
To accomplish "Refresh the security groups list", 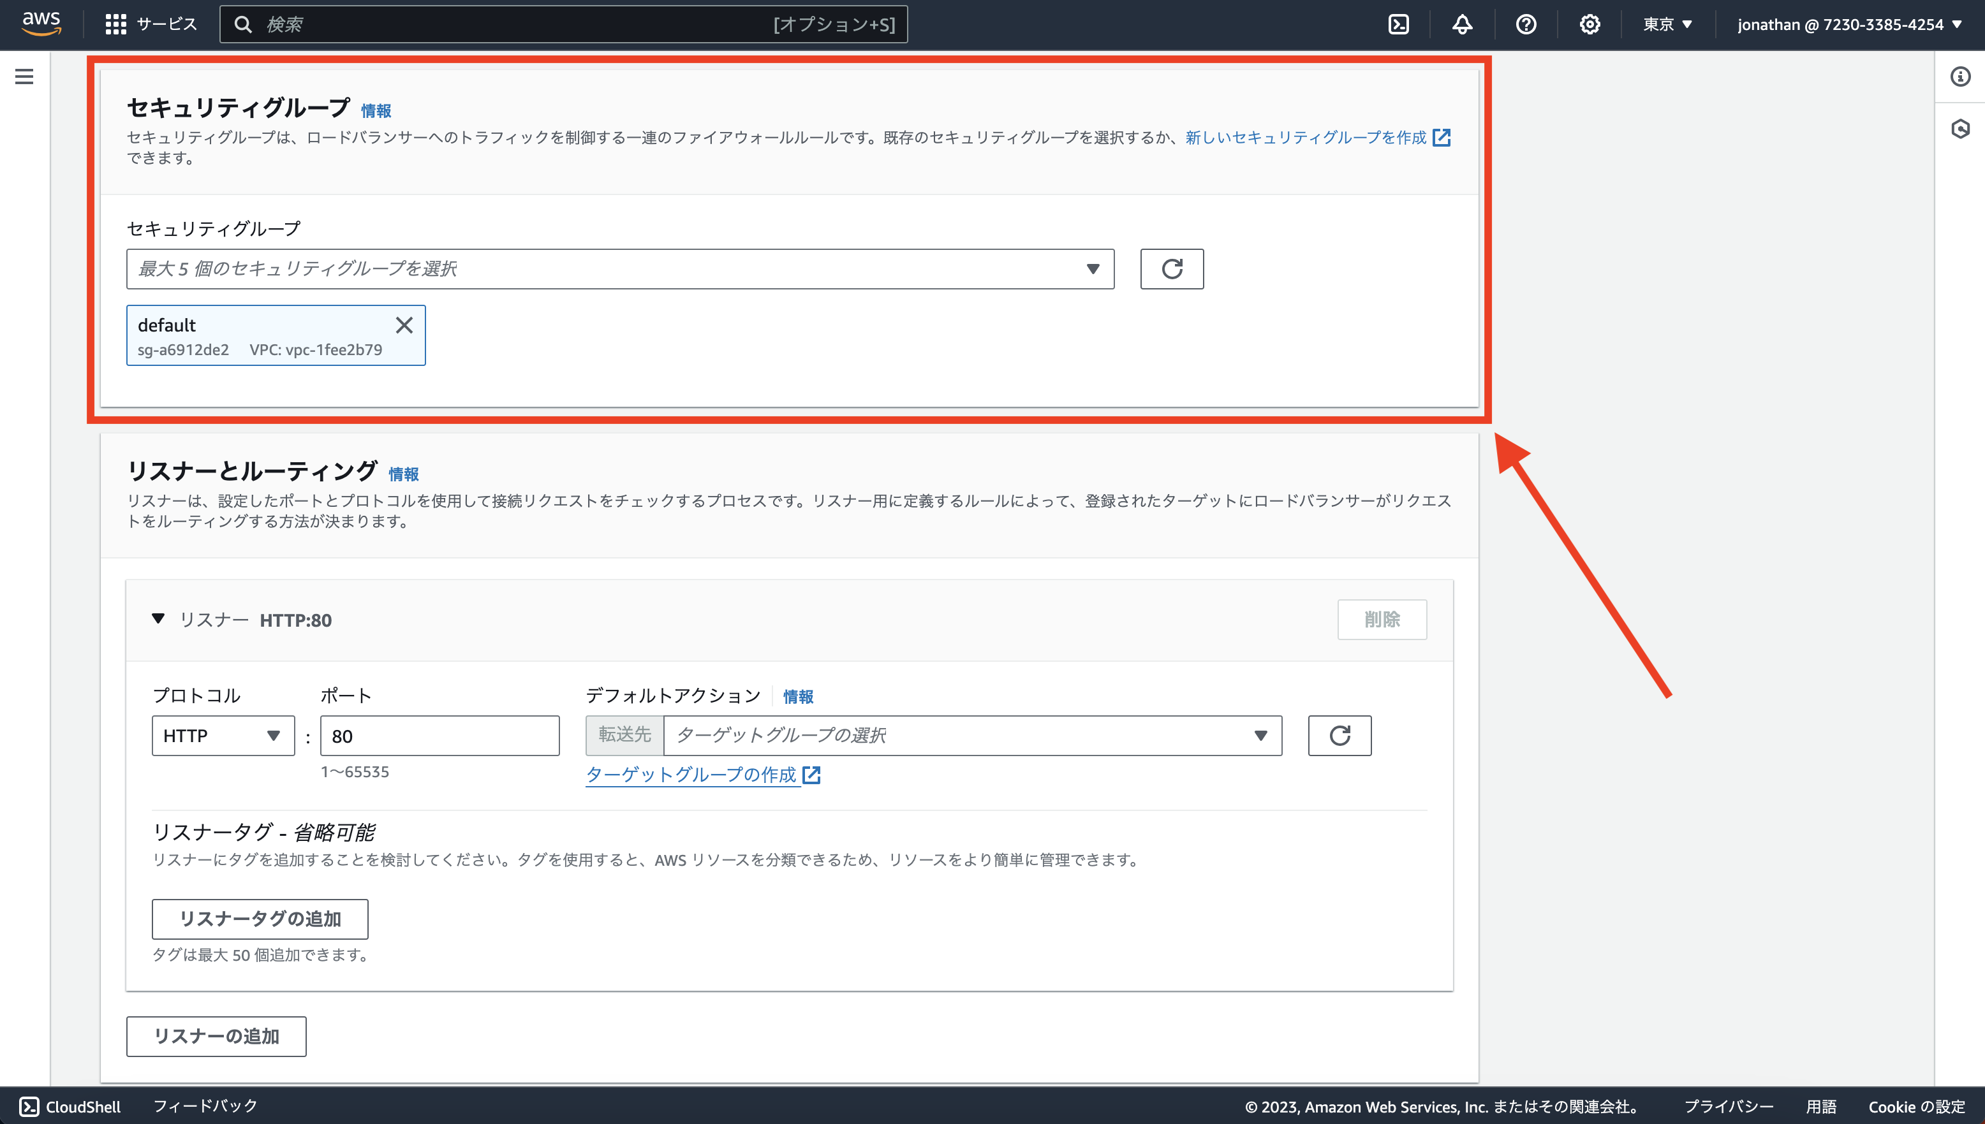I will tap(1171, 268).
